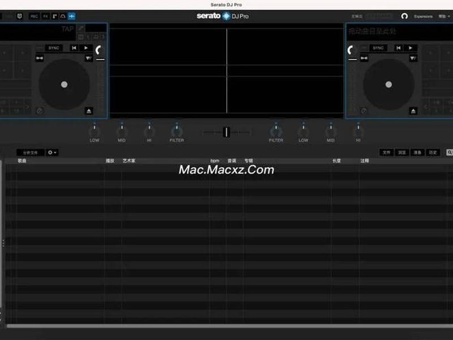Adjust the left channel MID knob
The width and height of the screenshot is (453, 340).
point(122,131)
